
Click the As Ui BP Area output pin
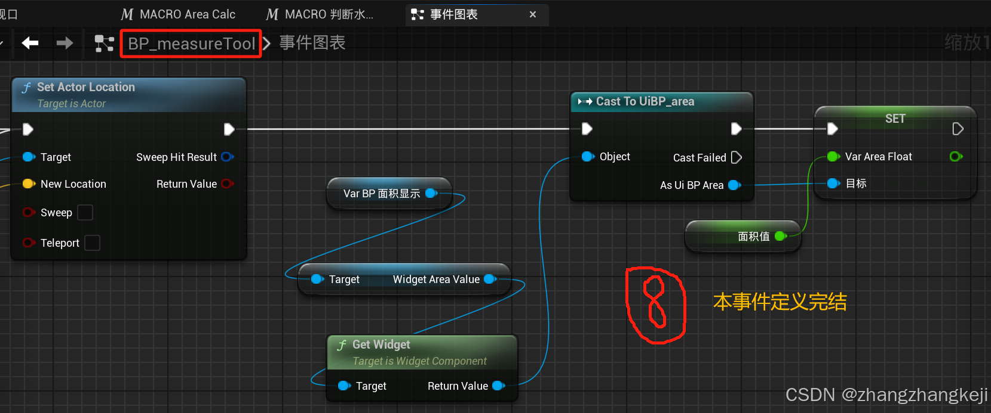pyautogui.click(x=735, y=185)
